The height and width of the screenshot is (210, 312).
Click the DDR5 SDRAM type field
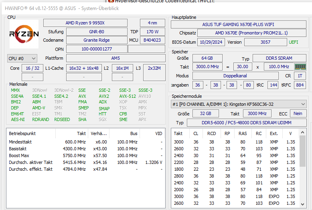pyautogui.click(x=280, y=58)
